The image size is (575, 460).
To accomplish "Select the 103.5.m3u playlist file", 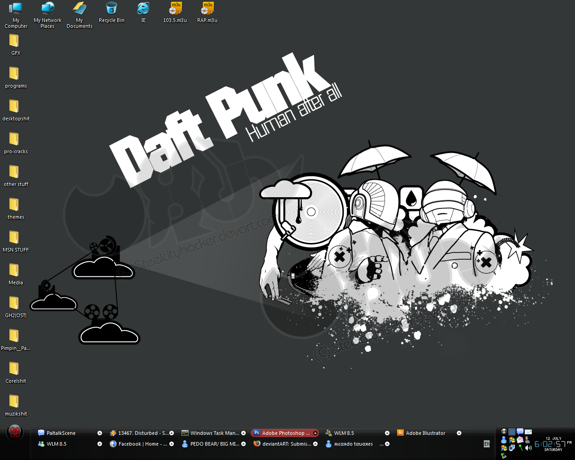I will coord(175,13).
